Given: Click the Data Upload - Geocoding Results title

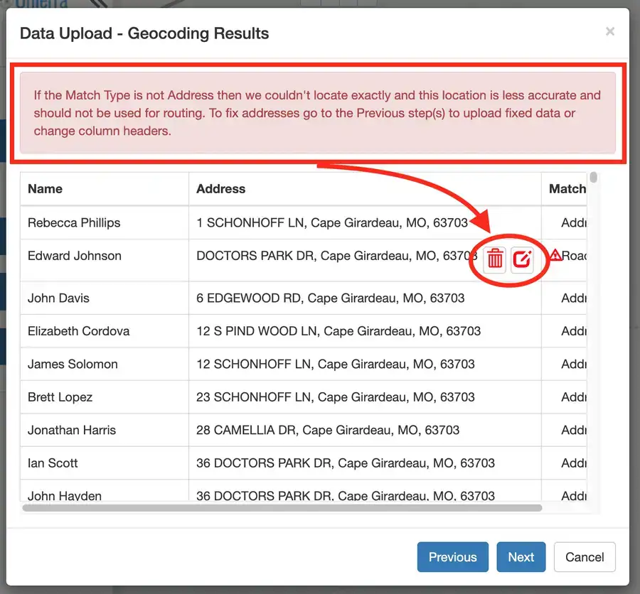Looking at the screenshot, I should (x=144, y=33).
